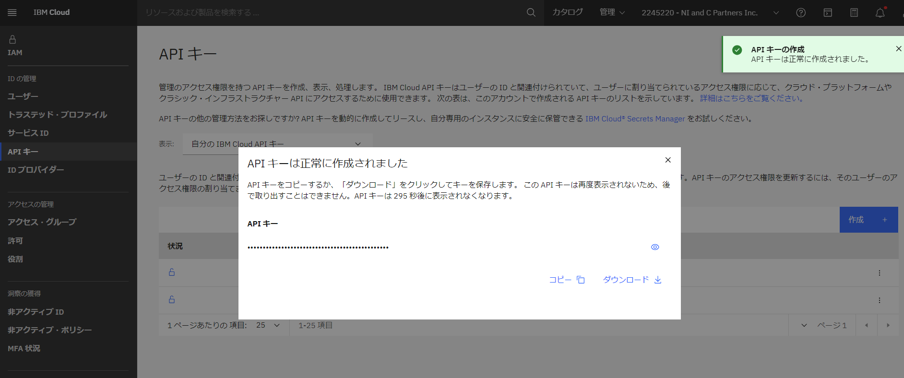The width and height of the screenshot is (904, 378).
Task: Open the cost estimator calculator icon
Action: [x=854, y=13]
